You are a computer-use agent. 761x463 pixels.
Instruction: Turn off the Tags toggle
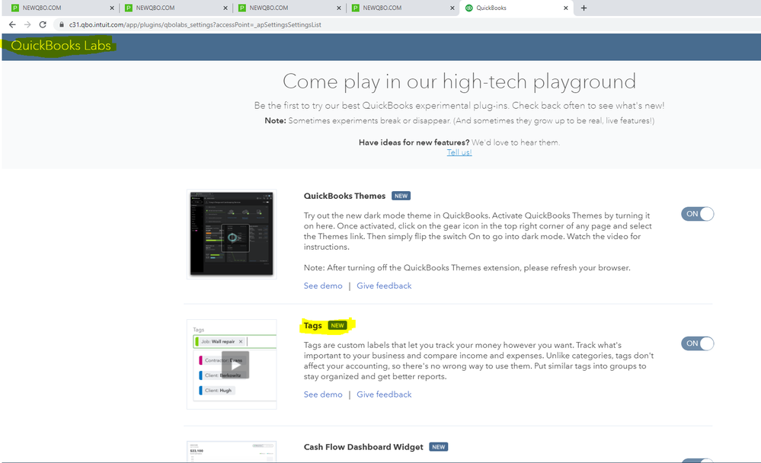(698, 343)
